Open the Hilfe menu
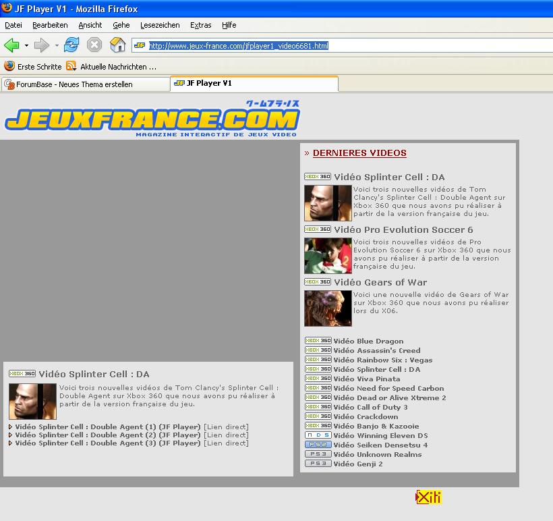The image size is (553, 521). pos(229,25)
